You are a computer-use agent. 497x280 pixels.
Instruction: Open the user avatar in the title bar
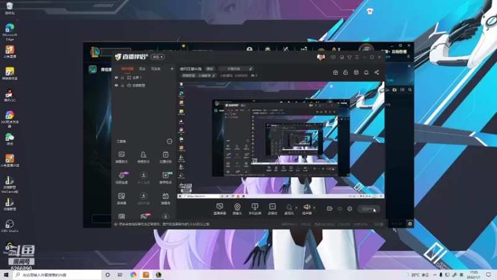[x=321, y=57]
